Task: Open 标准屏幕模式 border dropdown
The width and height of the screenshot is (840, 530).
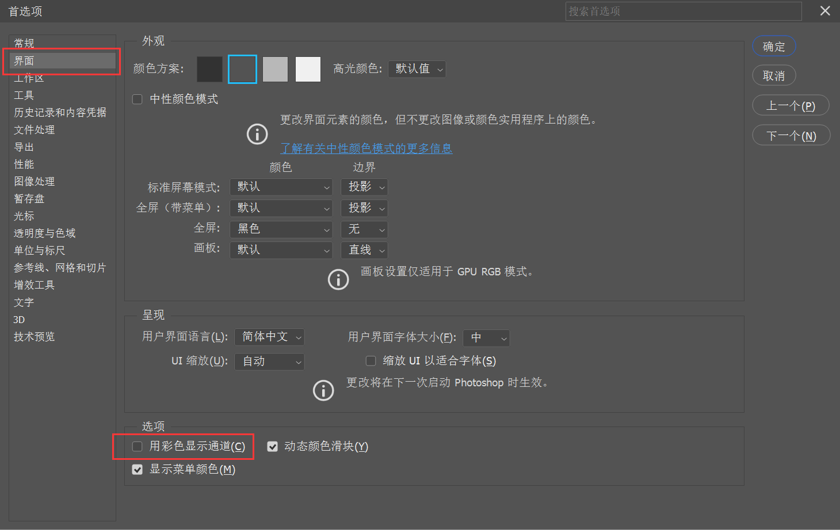Action: [x=364, y=187]
